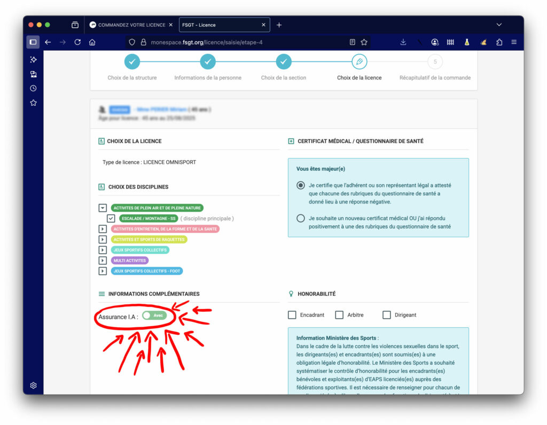
Task: Uncheck the Escalade / Montagne discipline
Action: click(x=111, y=218)
